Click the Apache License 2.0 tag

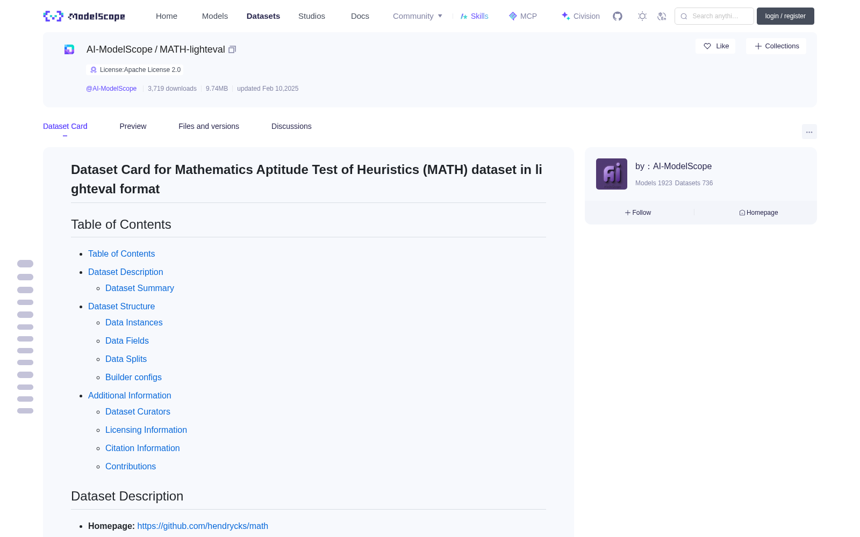135,70
